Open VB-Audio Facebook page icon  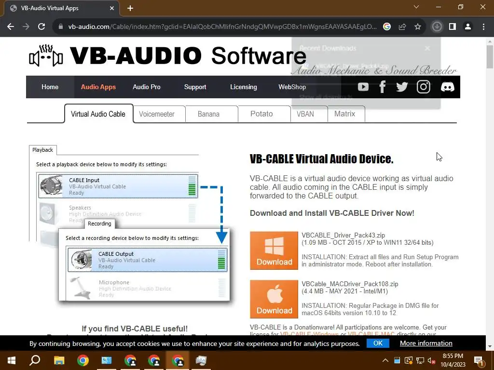[383, 87]
